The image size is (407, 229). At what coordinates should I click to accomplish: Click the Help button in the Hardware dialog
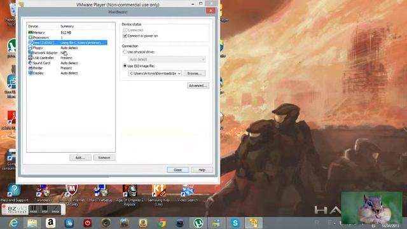[202, 170]
